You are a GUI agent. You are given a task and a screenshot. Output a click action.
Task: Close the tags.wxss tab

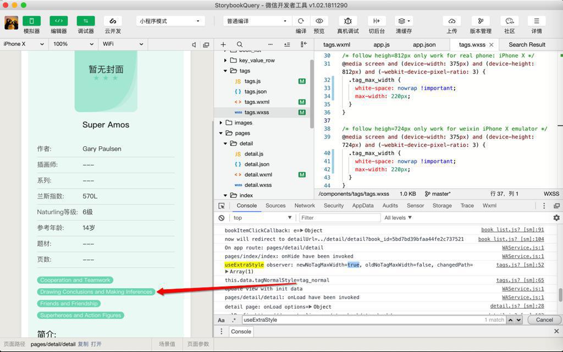(x=491, y=45)
